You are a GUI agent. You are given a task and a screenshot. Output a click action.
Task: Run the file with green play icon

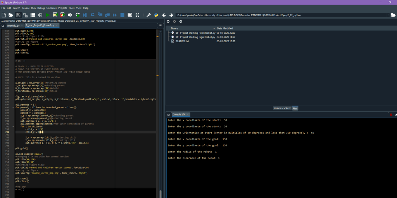48,15
